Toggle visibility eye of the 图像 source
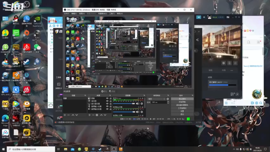 coord(107,98)
